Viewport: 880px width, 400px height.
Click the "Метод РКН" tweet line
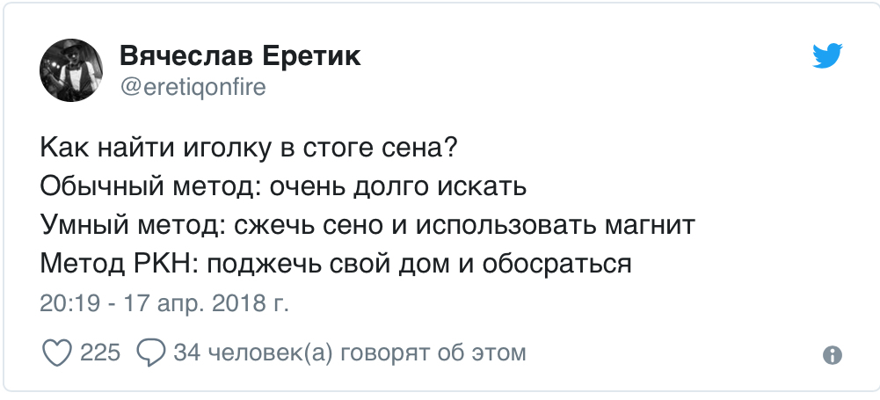coord(336,263)
